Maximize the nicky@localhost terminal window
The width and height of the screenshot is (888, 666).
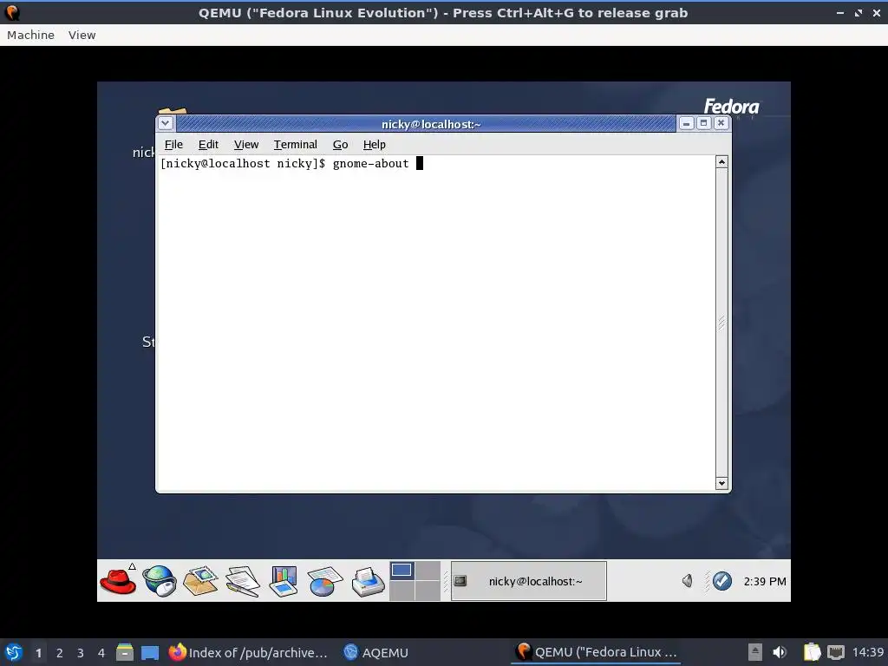click(704, 123)
